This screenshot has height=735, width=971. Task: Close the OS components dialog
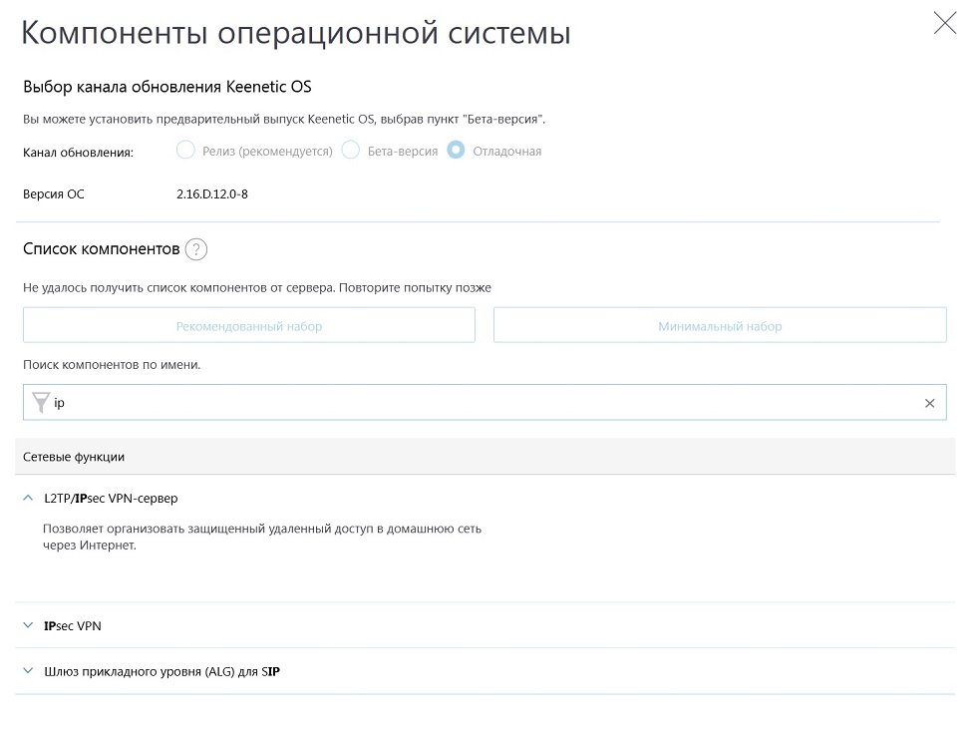(944, 24)
